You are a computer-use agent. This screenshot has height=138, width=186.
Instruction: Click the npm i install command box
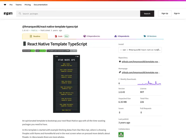(140, 50)
